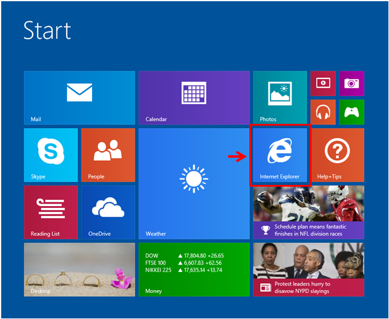Image resolution: width=389 pixels, height=319 pixels.
Task: Open the NYPD slayings news tile
Action: (309, 269)
